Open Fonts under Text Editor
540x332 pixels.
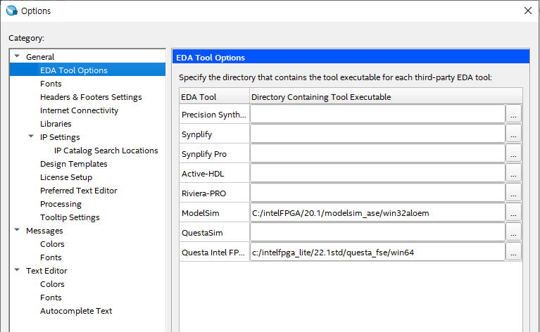[51, 298]
